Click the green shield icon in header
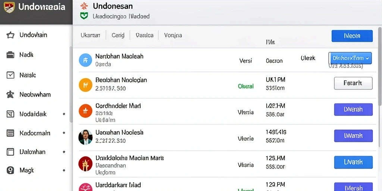Screen dimensions: 382x191 pos(84,16)
